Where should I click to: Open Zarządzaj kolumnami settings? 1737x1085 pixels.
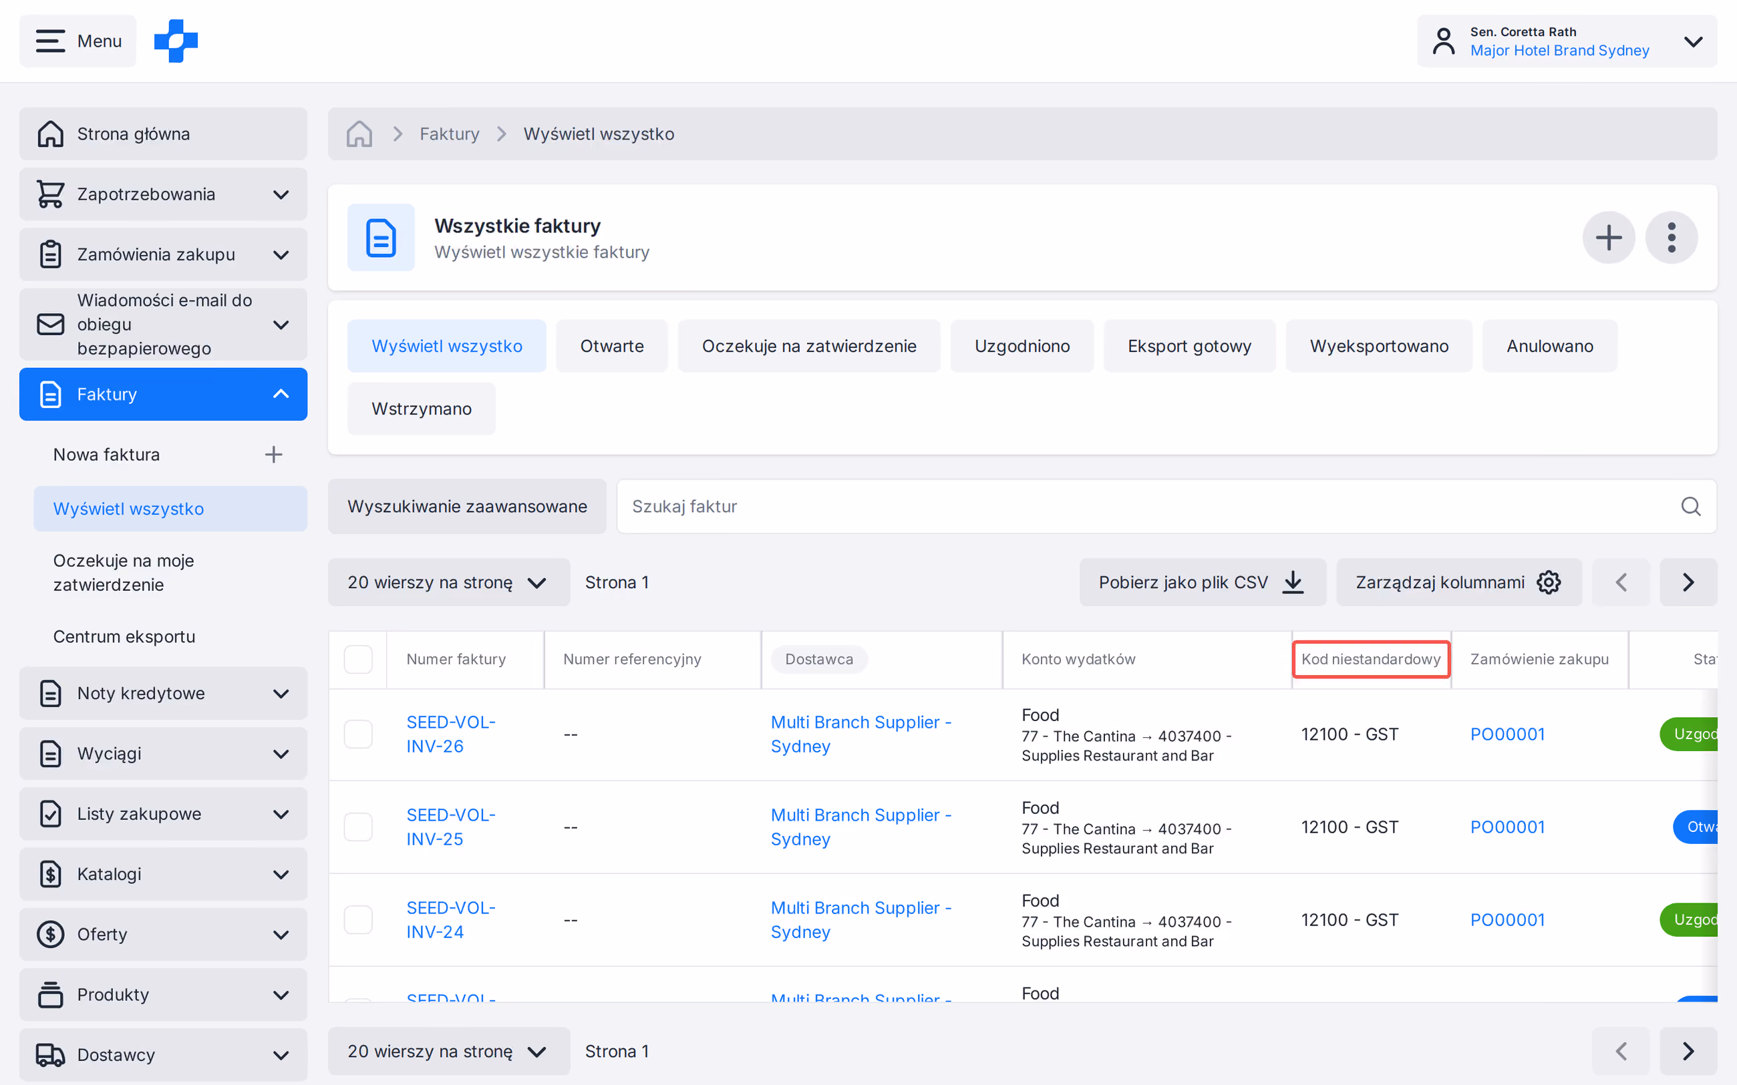(1458, 582)
